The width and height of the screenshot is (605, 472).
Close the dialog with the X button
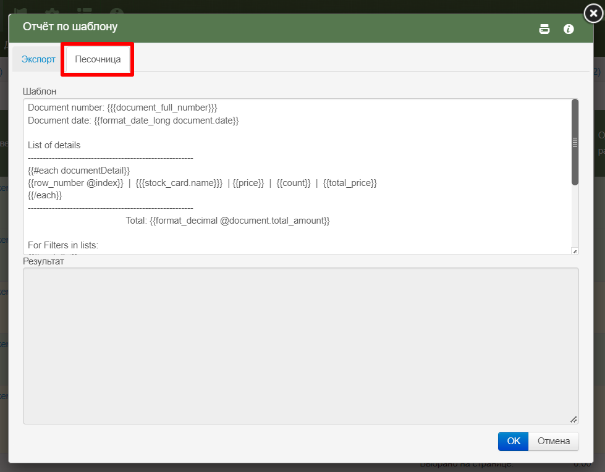593,14
